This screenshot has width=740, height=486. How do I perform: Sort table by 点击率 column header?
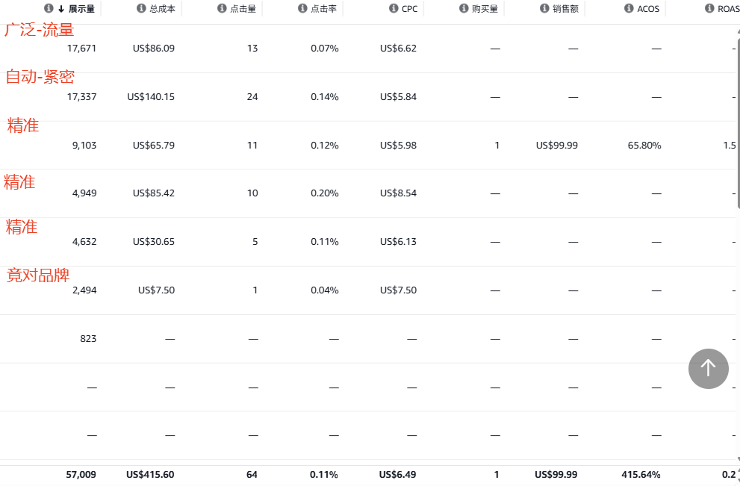coord(323,9)
